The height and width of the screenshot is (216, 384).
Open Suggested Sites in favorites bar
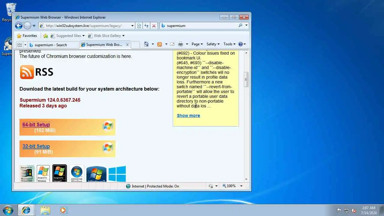(x=67, y=36)
